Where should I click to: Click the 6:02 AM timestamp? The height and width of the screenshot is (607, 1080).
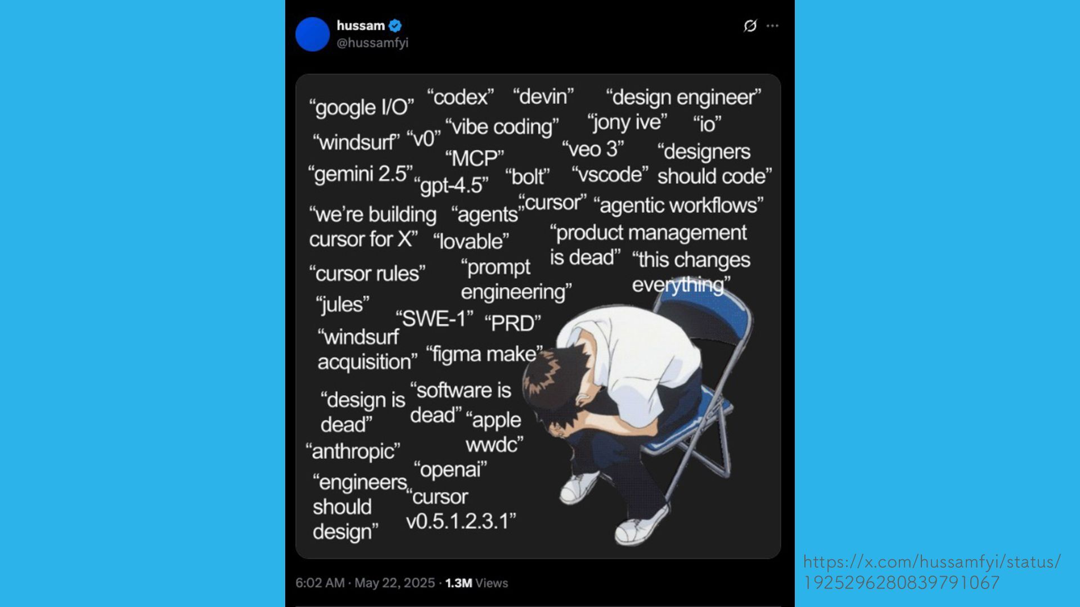point(320,583)
